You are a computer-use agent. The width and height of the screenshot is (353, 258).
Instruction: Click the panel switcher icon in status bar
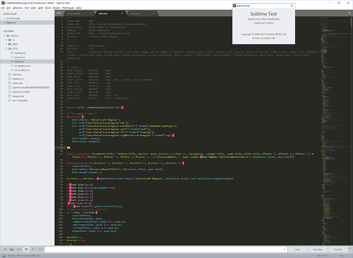tap(4, 256)
